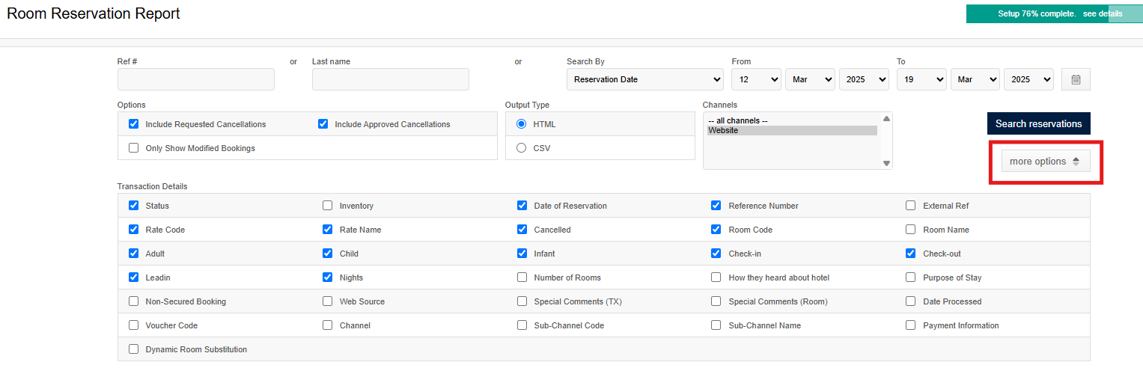Click the channels list scroll up arrow
Image resolution: width=1143 pixels, height=368 pixels.
coord(886,118)
